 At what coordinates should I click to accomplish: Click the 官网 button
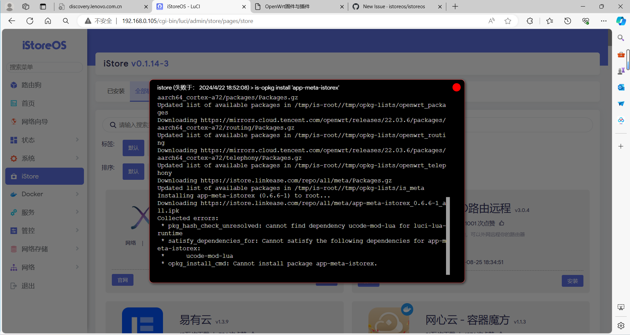point(123,280)
